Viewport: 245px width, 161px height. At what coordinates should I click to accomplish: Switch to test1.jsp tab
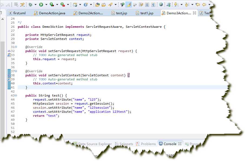point(145,13)
